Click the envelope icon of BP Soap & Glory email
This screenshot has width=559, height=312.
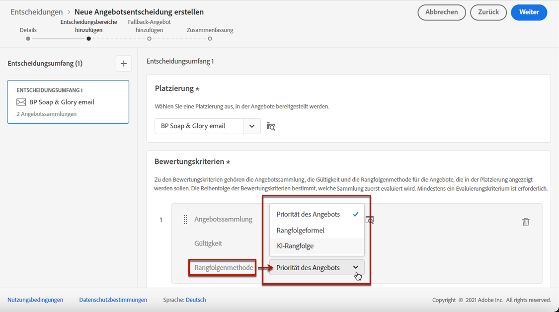coord(21,102)
